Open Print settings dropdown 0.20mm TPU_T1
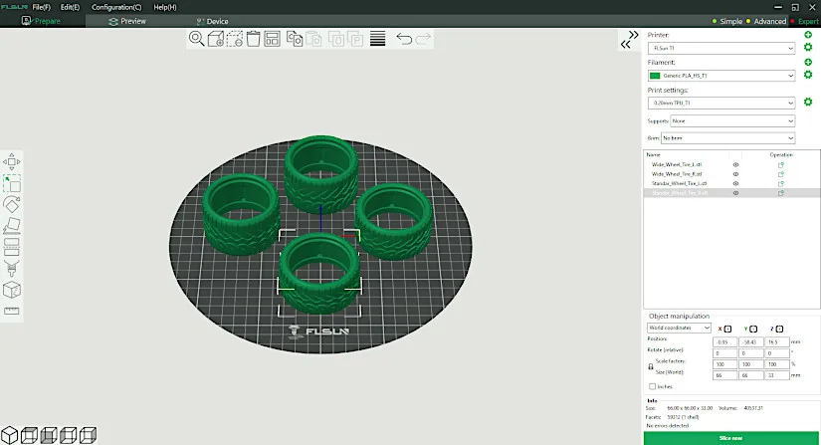This screenshot has width=821, height=445. tap(721, 104)
